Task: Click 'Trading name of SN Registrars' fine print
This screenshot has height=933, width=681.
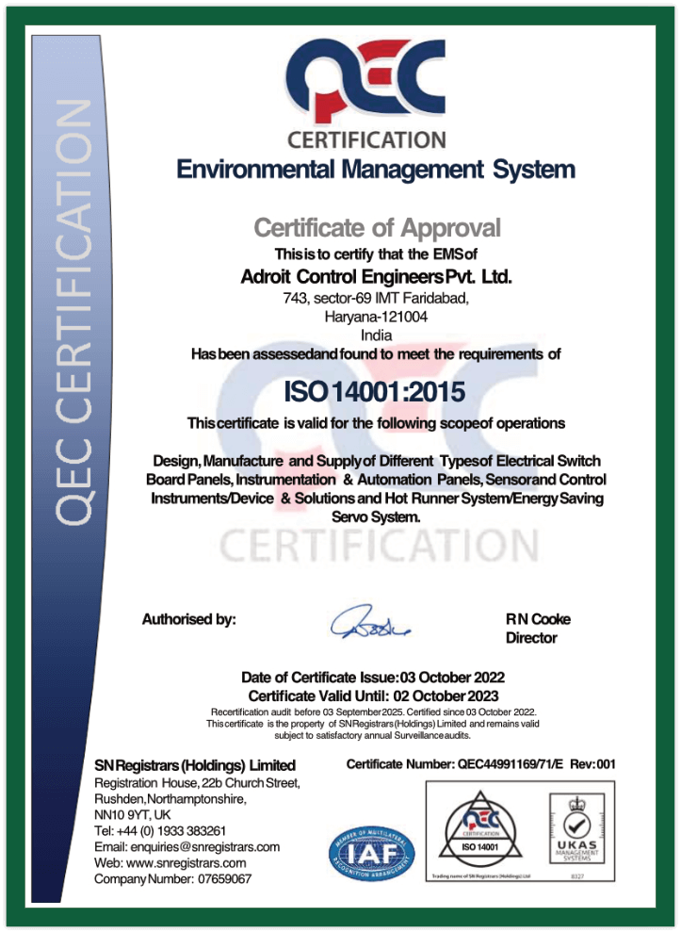Action: (x=480, y=876)
